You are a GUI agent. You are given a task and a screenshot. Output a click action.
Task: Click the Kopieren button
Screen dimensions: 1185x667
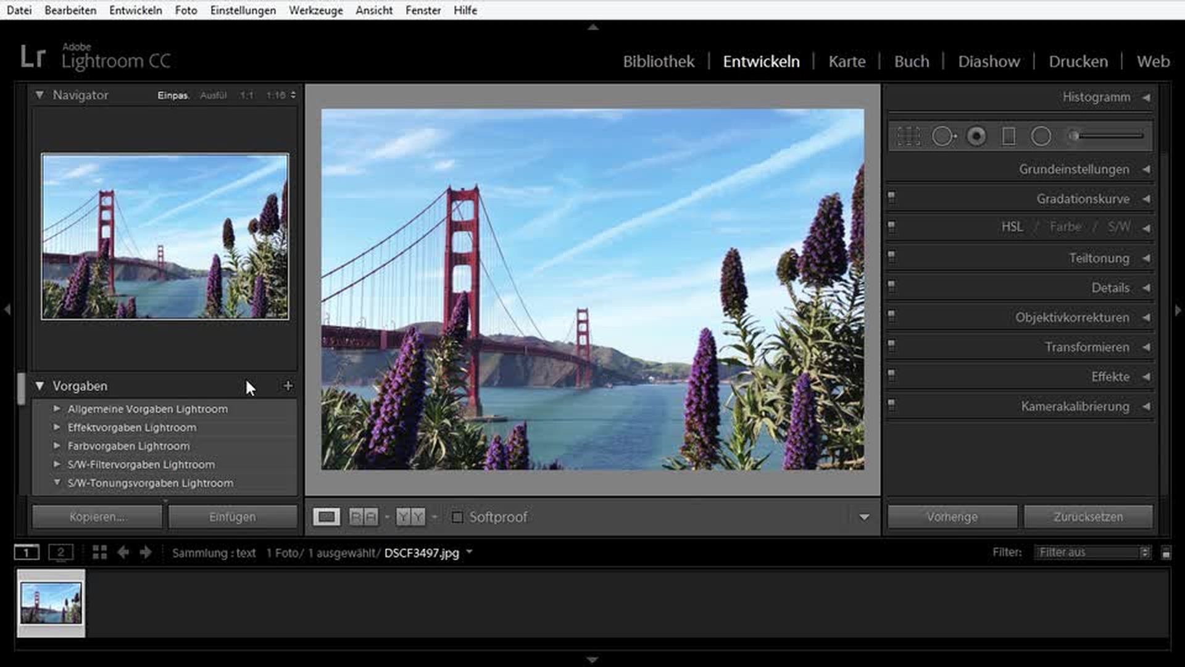[98, 517]
